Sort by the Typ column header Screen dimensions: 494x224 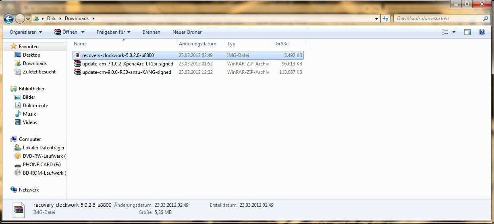tap(249, 44)
